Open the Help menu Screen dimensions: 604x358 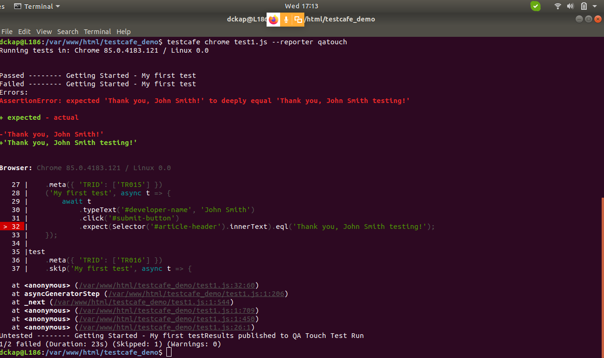(124, 32)
